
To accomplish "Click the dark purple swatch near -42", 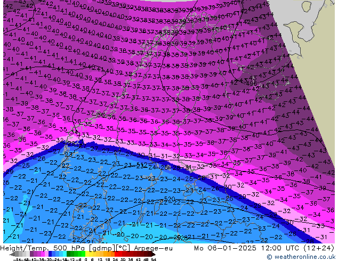I will [31, 254].
